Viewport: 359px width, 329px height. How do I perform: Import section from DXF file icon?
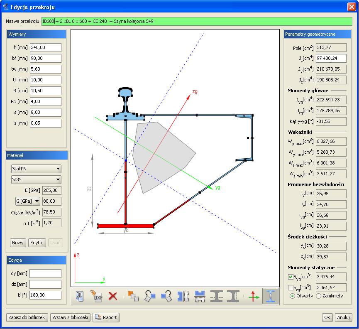[x=96, y=296]
